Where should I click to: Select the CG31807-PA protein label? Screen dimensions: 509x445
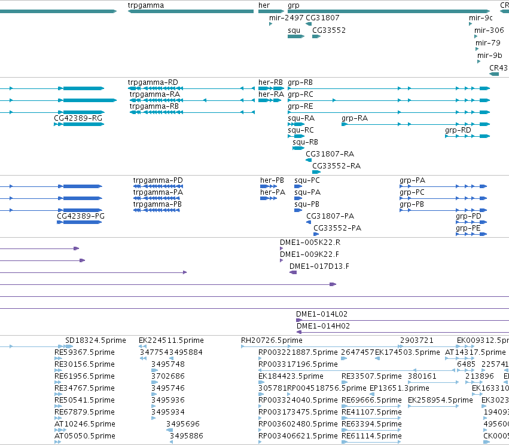click(330, 216)
